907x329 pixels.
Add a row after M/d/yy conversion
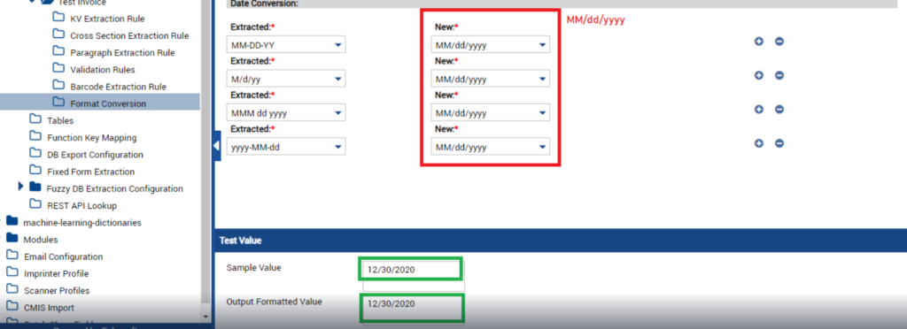759,75
